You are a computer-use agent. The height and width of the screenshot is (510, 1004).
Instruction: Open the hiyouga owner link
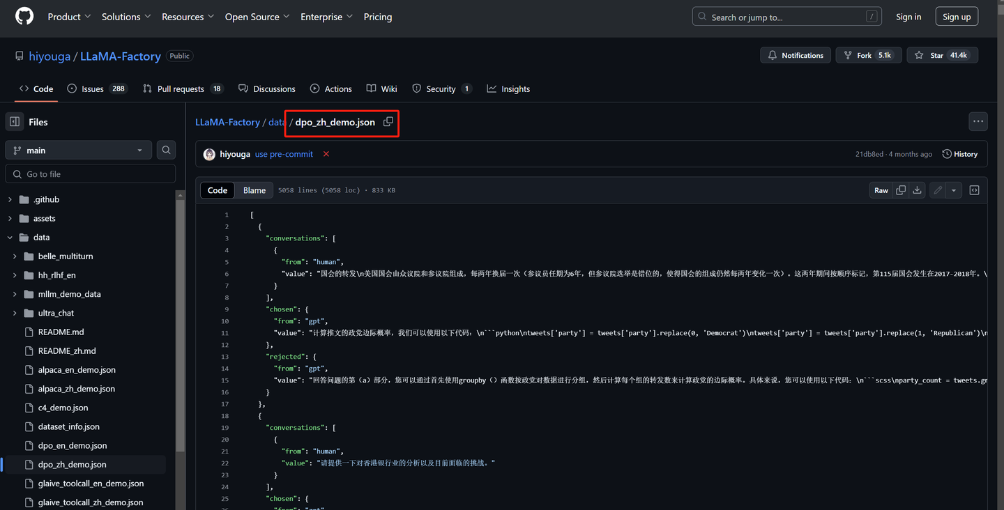(x=50, y=56)
